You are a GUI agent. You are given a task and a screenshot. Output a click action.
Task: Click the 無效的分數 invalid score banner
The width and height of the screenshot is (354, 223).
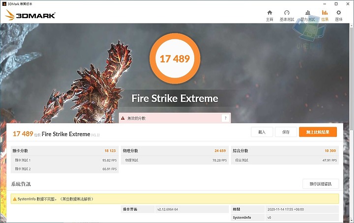(175, 118)
